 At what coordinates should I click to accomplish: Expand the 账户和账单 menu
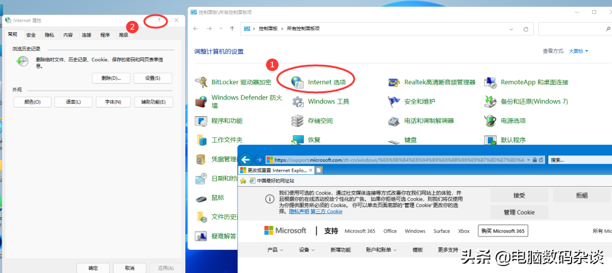(x=381, y=250)
